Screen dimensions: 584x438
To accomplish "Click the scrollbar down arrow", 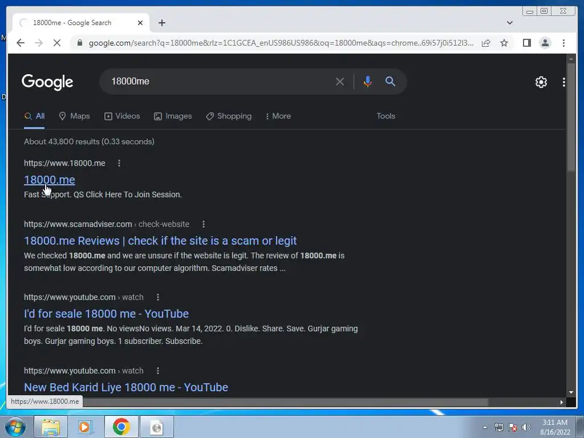I will [x=570, y=392].
